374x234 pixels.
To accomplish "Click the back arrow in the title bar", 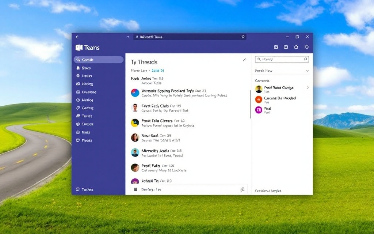I will pyautogui.click(x=77, y=37).
